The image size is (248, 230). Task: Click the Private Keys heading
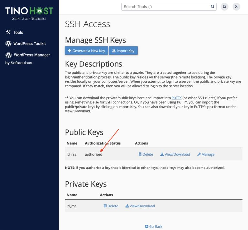point(86,184)
